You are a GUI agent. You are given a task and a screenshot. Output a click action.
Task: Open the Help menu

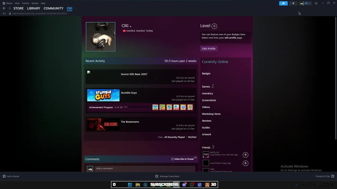[x=43, y=3]
